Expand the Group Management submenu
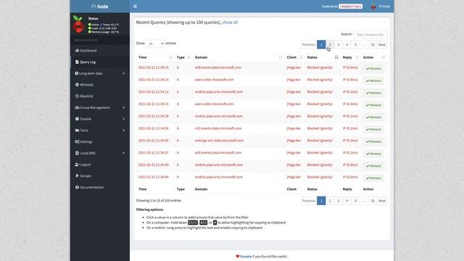The height and width of the screenshot is (261, 464). click(100, 108)
